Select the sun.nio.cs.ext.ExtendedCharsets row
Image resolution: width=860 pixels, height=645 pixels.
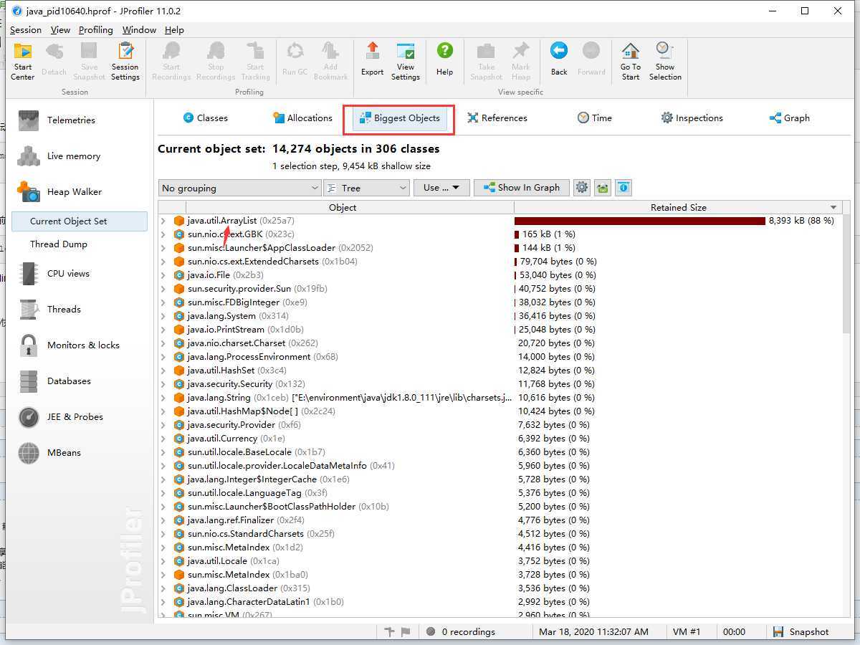pos(500,262)
